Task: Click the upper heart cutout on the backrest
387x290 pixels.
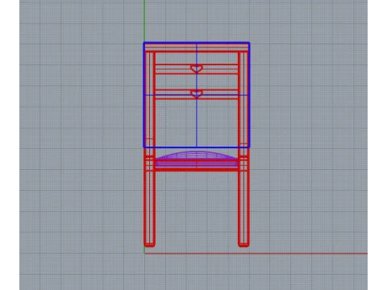Action: pos(197,68)
